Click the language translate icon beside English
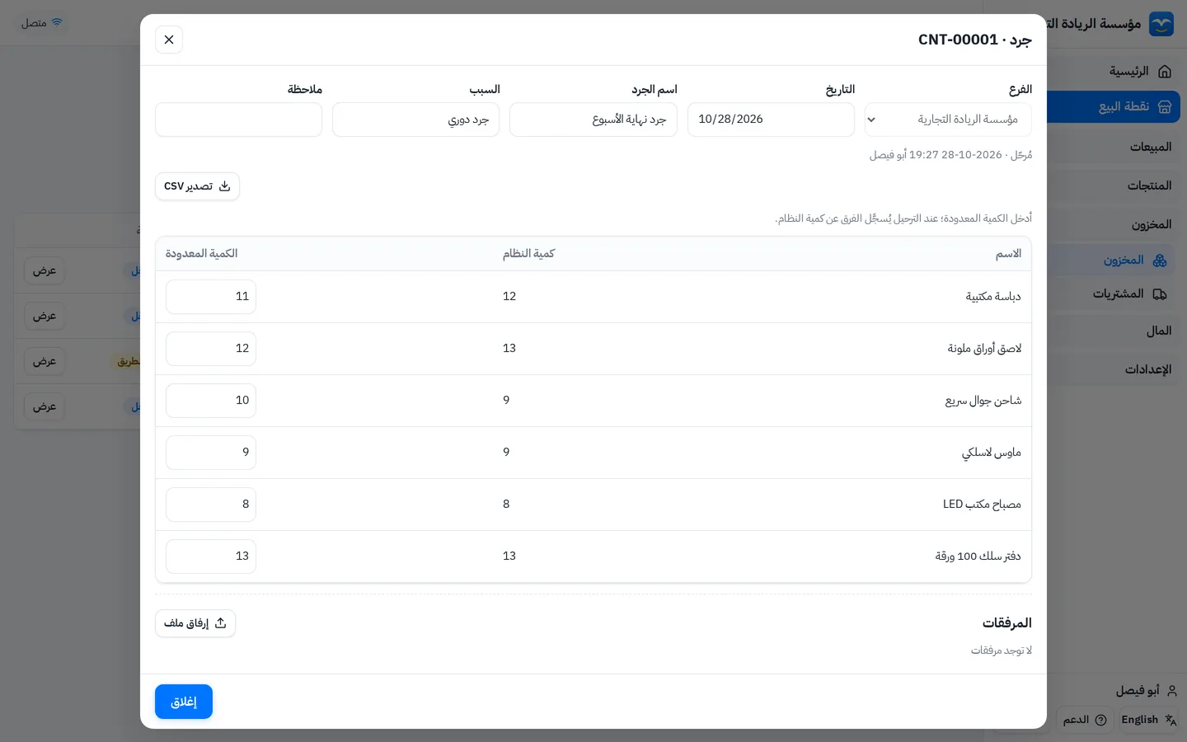The height and width of the screenshot is (742, 1187). tap(1171, 720)
